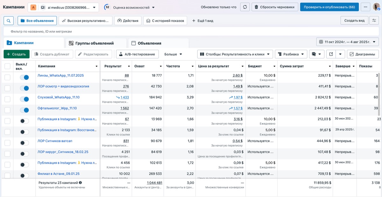382x197 pixels.
Task: Open date range 11 окт 2024 dropdown
Action: 347,42
